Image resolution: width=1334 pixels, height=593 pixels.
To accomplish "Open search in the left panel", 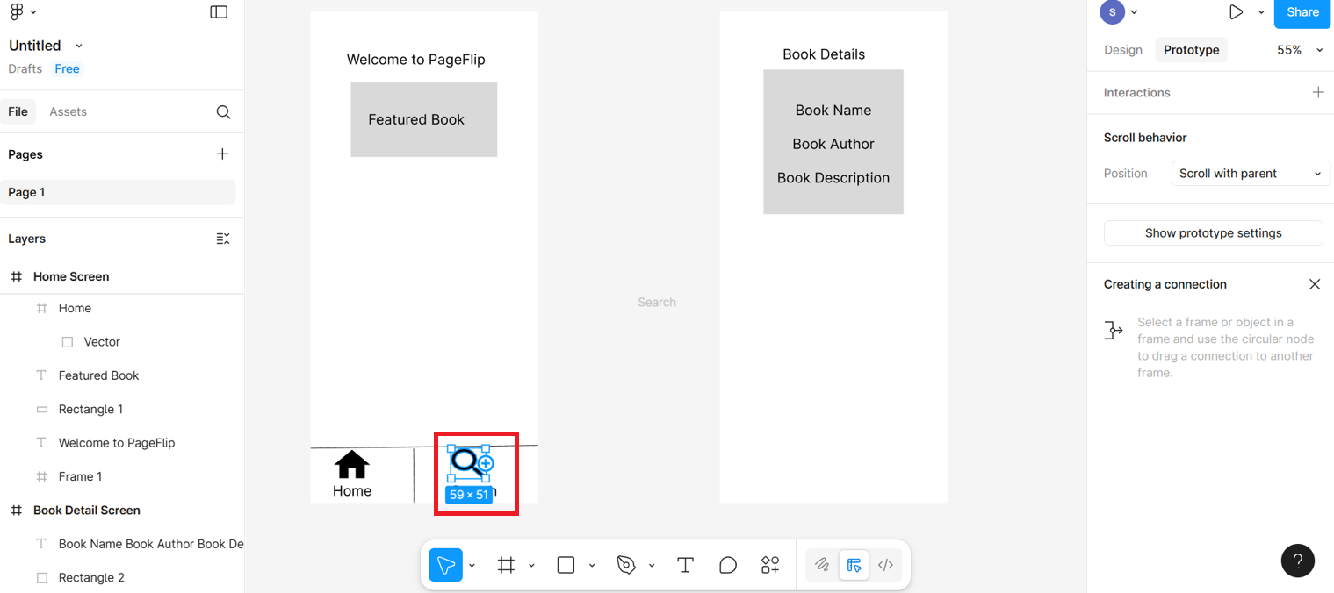I will (223, 112).
